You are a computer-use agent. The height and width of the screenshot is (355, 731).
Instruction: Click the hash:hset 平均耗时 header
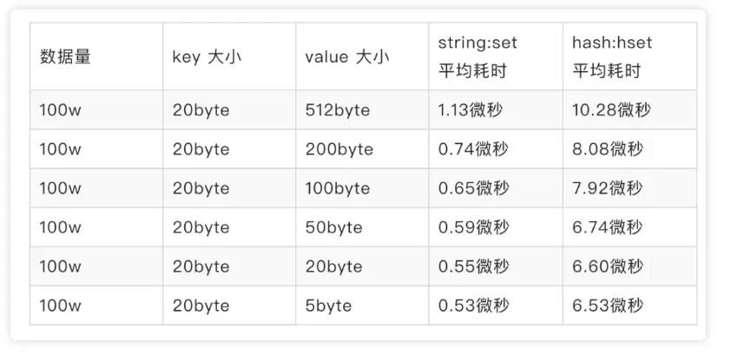point(629,56)
